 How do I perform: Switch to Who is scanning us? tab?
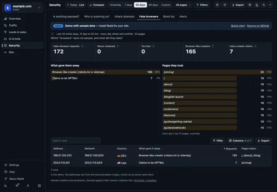(97, 17)
